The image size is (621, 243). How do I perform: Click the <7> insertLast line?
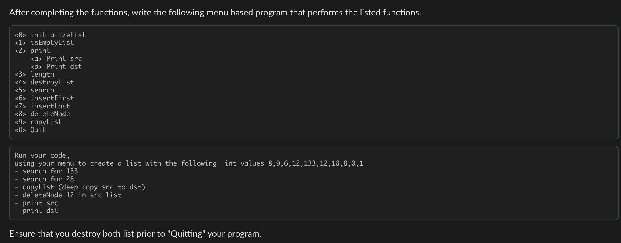tap(42, 106)
